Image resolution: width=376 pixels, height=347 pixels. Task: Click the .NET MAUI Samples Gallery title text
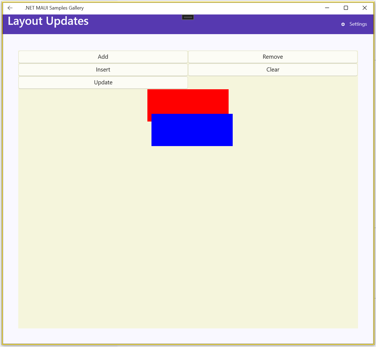(x=54, y=8)
